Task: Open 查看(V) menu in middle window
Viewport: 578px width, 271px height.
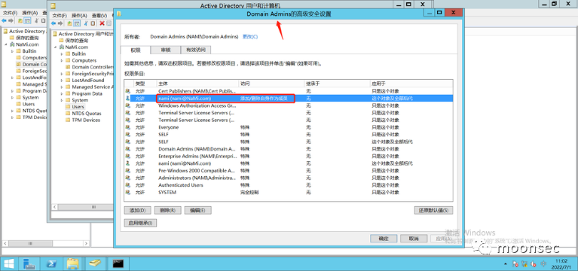Action: click(99, 16)
